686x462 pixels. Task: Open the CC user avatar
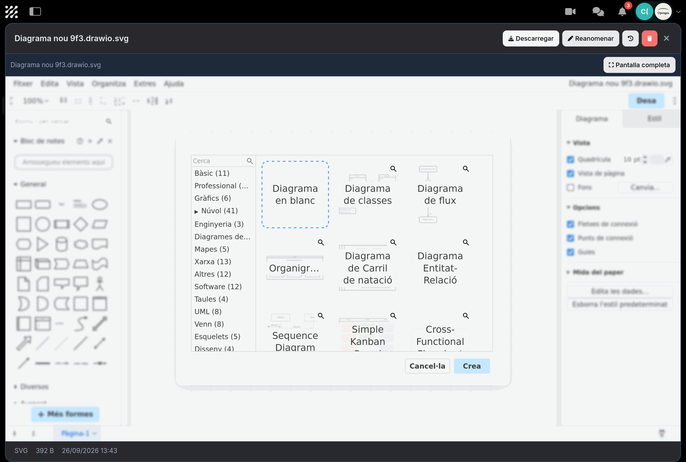click(x=644, y=12)
